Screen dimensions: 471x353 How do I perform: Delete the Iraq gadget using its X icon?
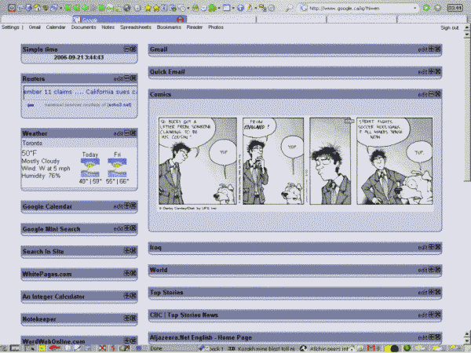[438, 247]
